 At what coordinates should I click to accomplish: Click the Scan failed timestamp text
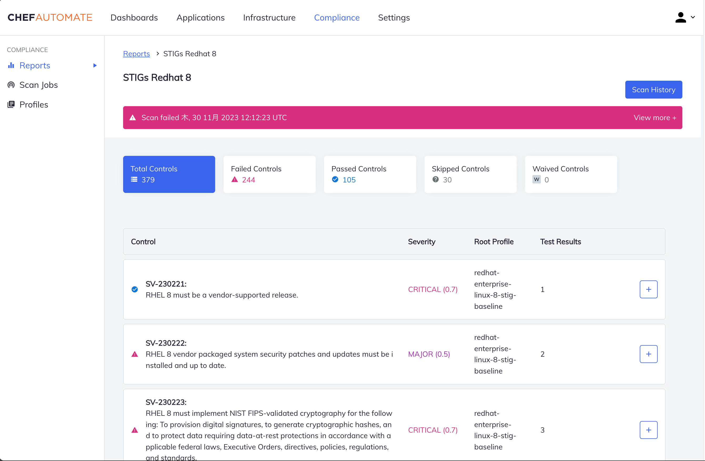[x=214, y=117]
